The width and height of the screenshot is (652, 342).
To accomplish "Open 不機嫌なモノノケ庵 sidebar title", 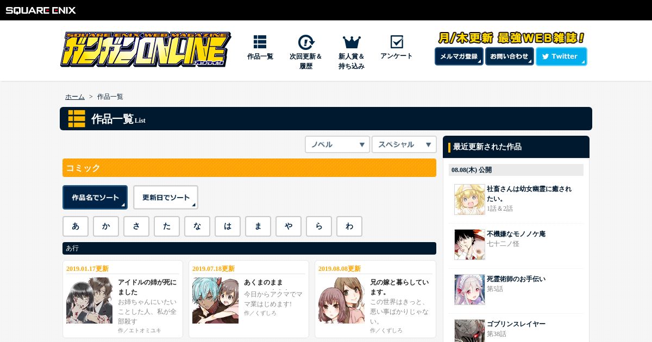I will (516, 234).
